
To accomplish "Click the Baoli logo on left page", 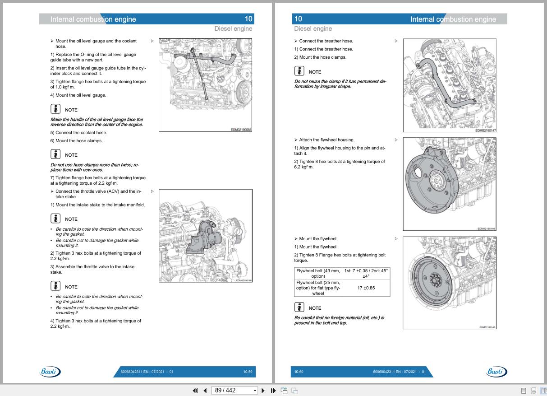I will point(50,372).
